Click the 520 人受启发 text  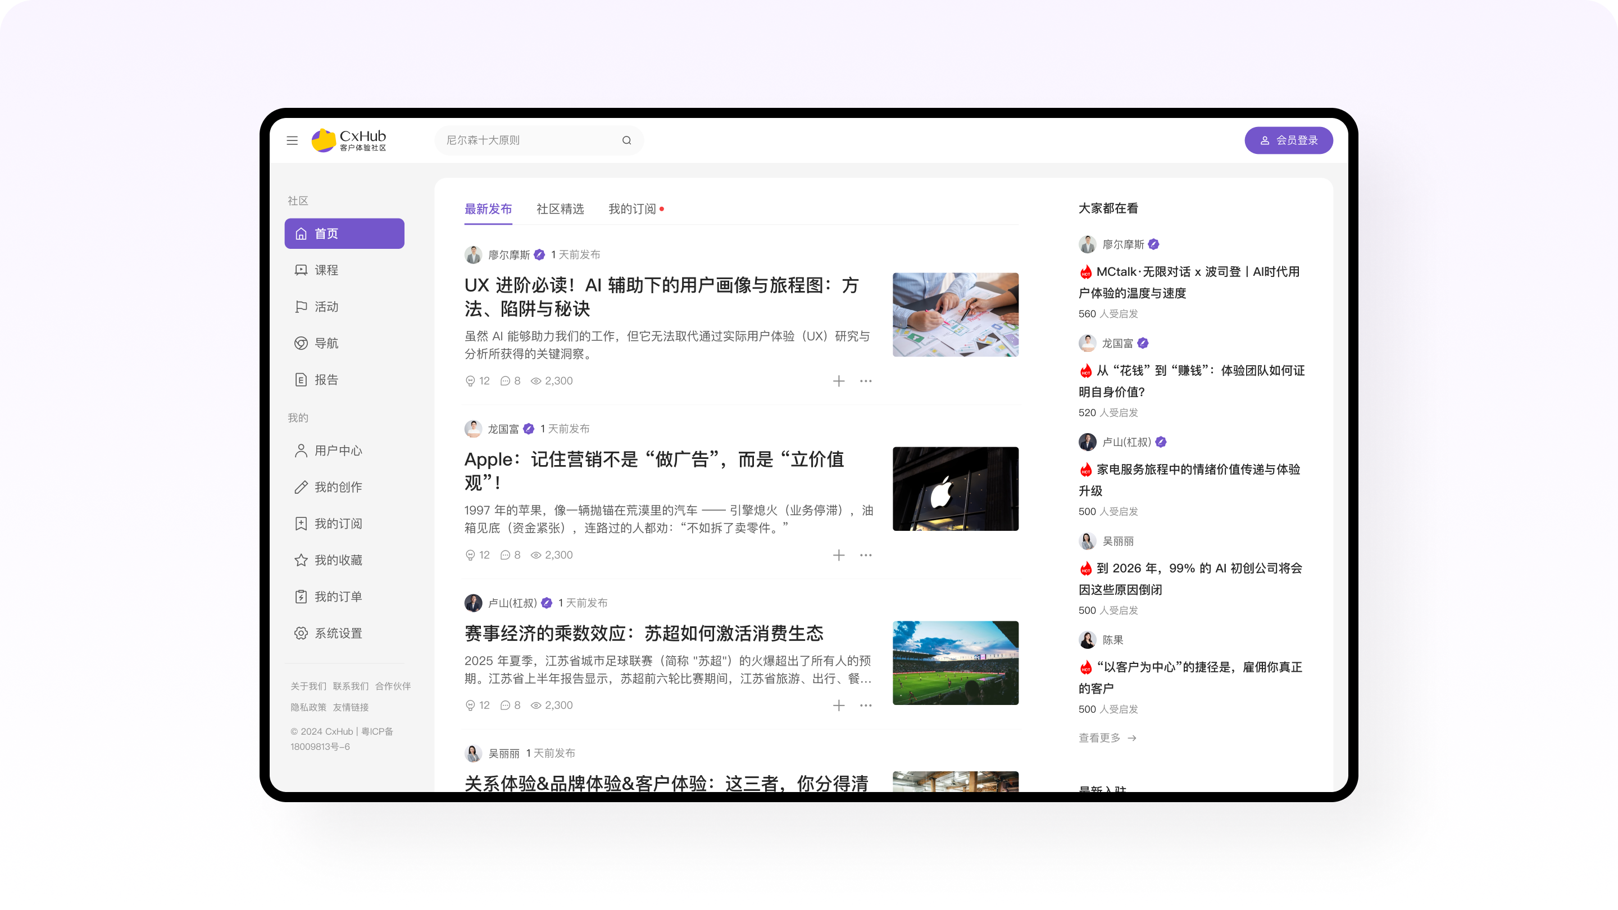pos(1108,412)
